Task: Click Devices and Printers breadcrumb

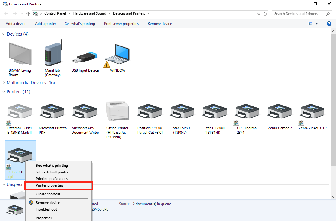Action: (x=129, y=13)
